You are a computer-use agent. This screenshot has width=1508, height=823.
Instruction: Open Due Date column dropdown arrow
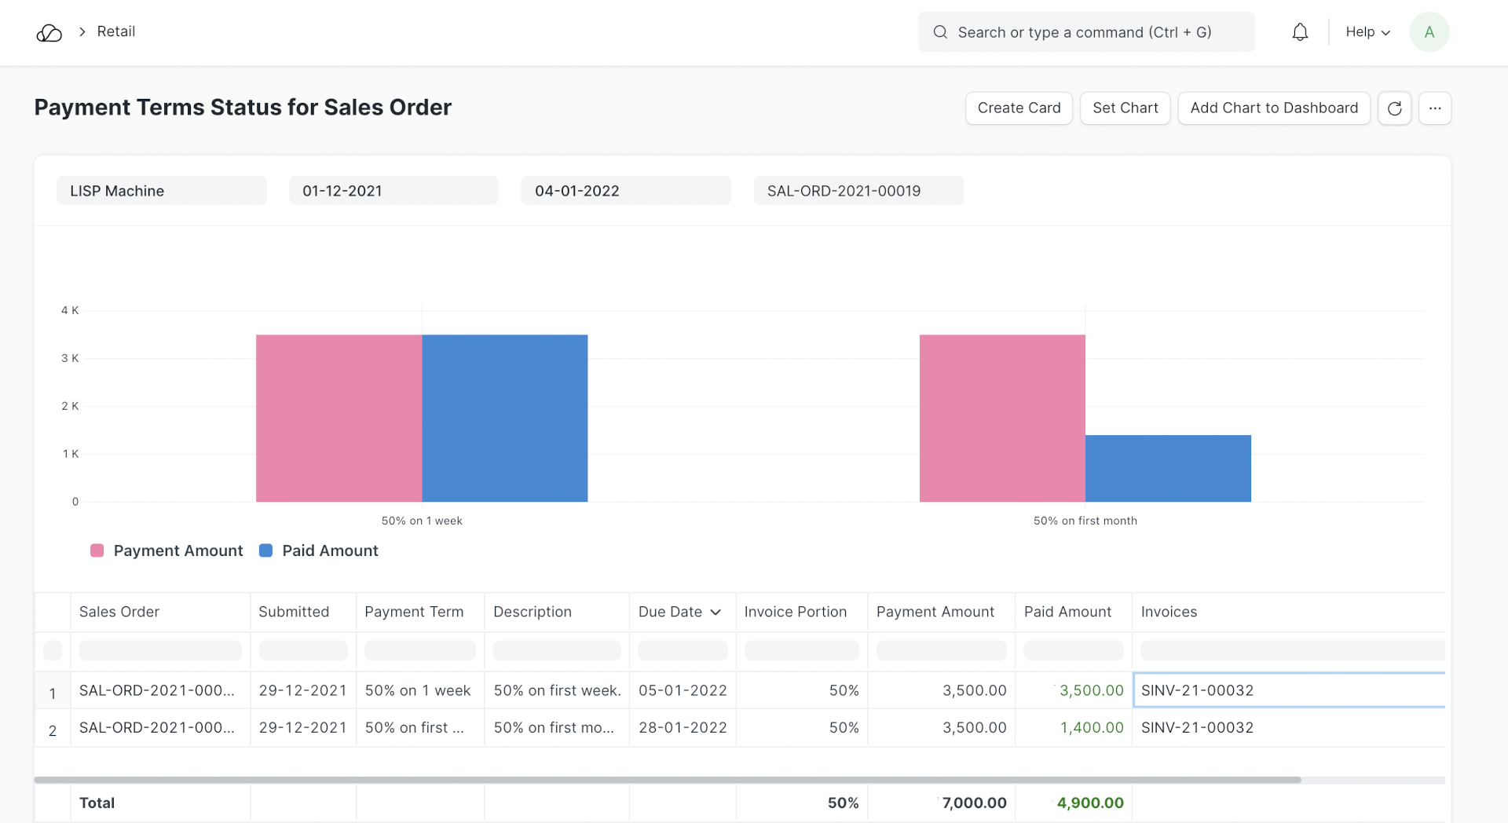coord(716,613)
